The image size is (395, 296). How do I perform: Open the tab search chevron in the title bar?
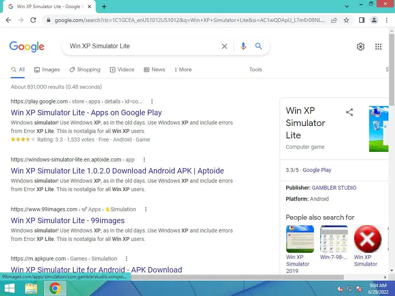[x=347, y=7]
